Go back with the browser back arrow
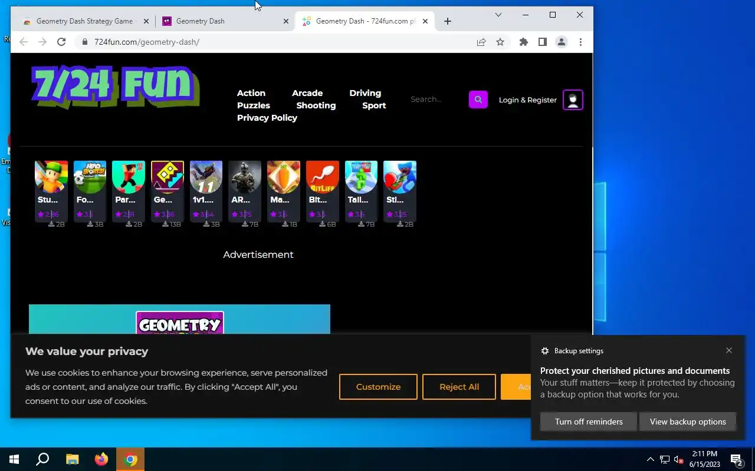 [24, 42]
